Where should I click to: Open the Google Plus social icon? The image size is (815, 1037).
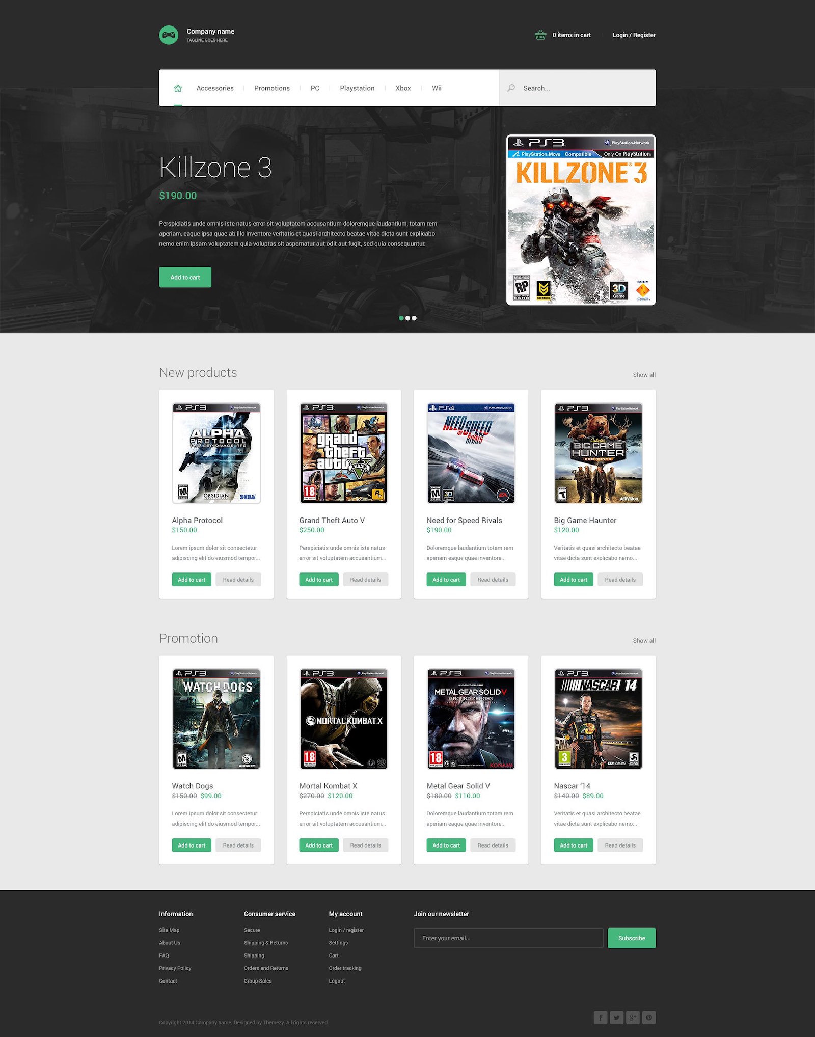click(633, 1017)
